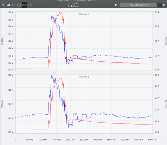Toggle the SYM display mode
This screenshot has height=145, width=167.
click(x=30, y=5)
